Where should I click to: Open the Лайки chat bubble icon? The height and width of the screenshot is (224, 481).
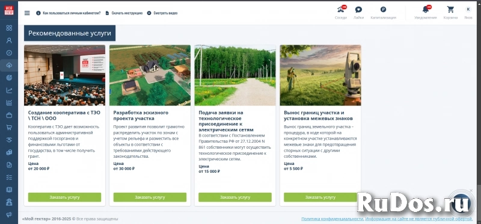coord(358,10)
